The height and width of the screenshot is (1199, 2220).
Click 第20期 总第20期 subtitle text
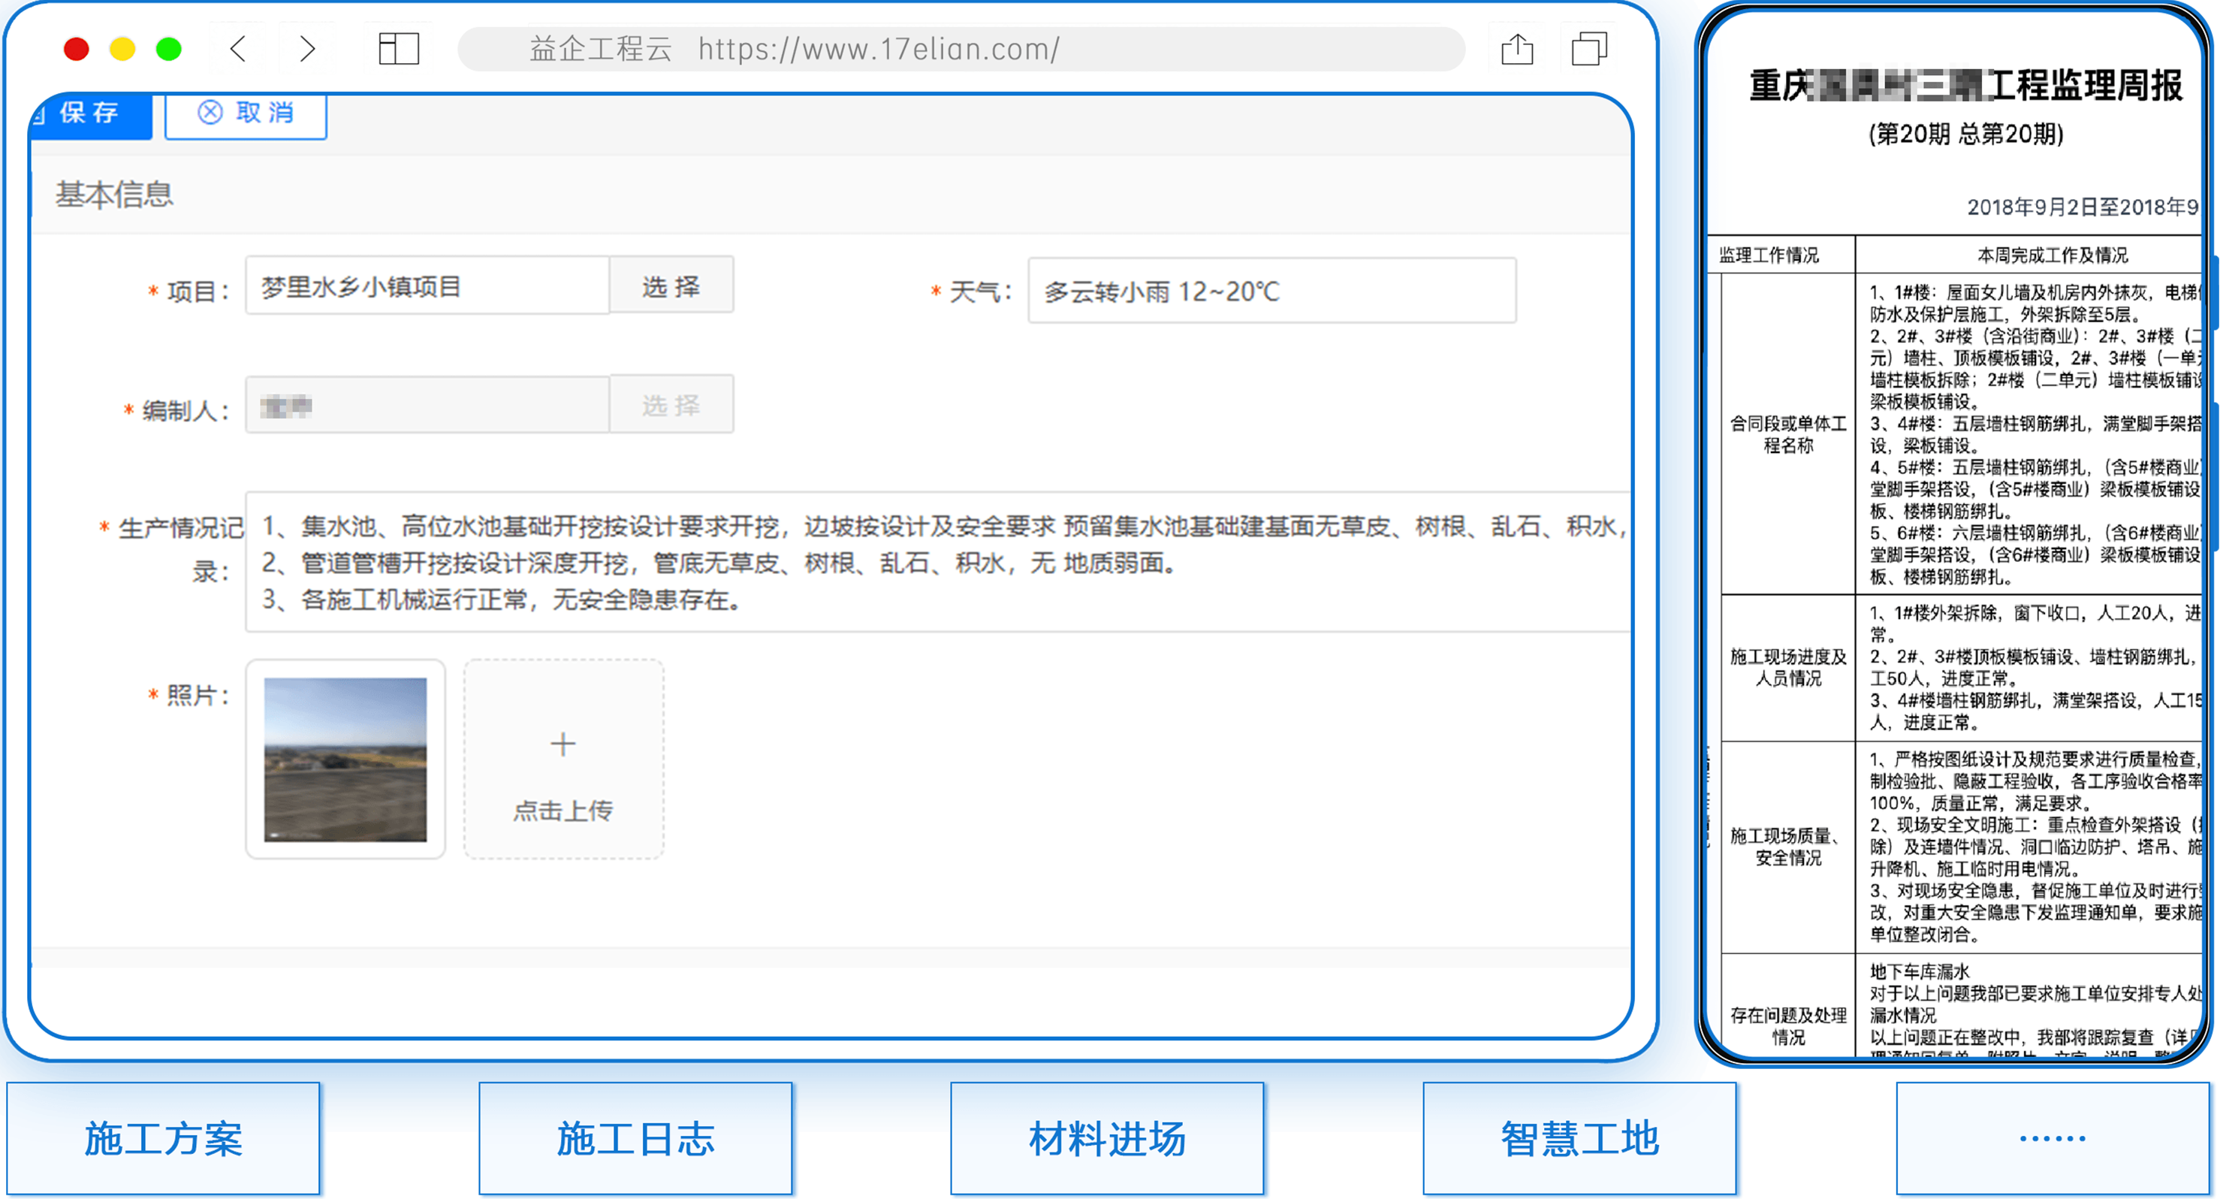click(1965, 134)
